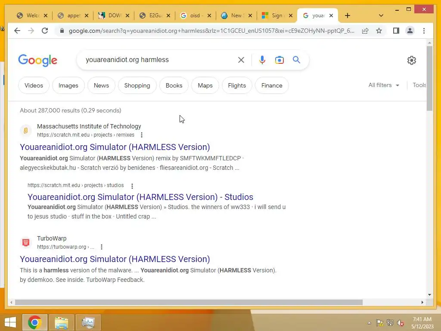
Task: Open the Chrome three-dot menu
Action: 424,31
